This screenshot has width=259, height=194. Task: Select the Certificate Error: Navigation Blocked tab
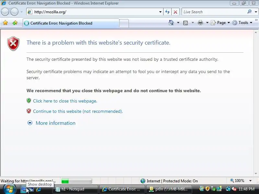click(x=71, y=23)
